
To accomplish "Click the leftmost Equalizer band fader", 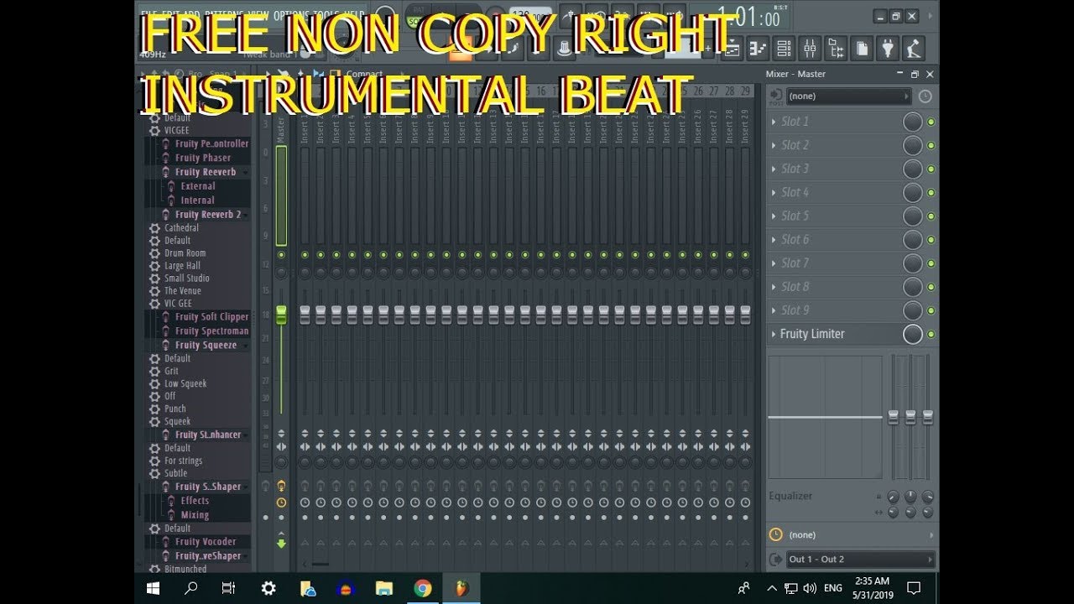I will coord(894,416).
